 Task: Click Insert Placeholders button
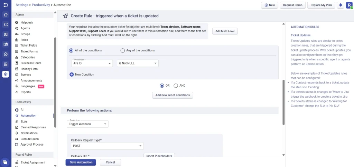[x=159, y=156]
